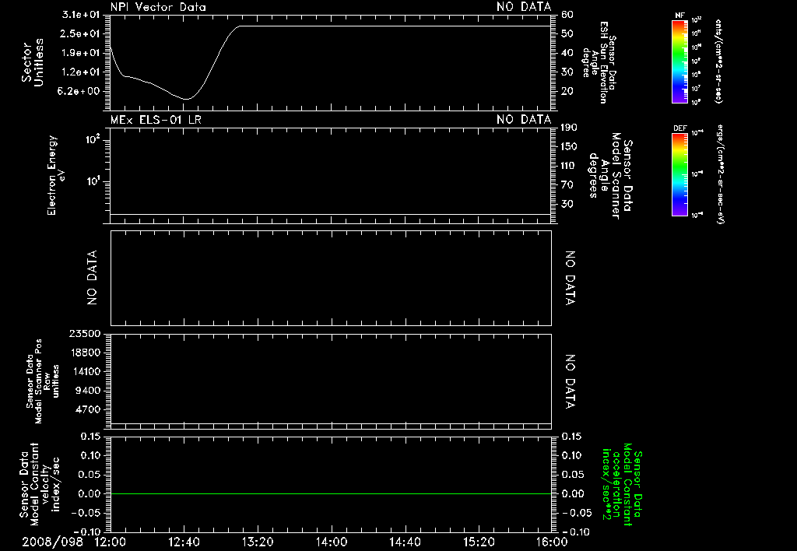Click 'NO DATA' beside the MEx ELS-01 LR title
Screen dimensions: 797x551
524,119
